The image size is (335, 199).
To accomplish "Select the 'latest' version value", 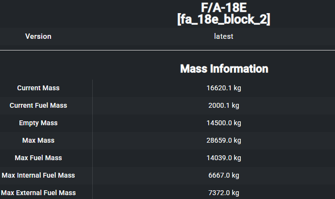I will [x=224, y=36].
